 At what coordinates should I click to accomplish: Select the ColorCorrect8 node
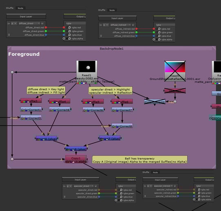point(122,126)
